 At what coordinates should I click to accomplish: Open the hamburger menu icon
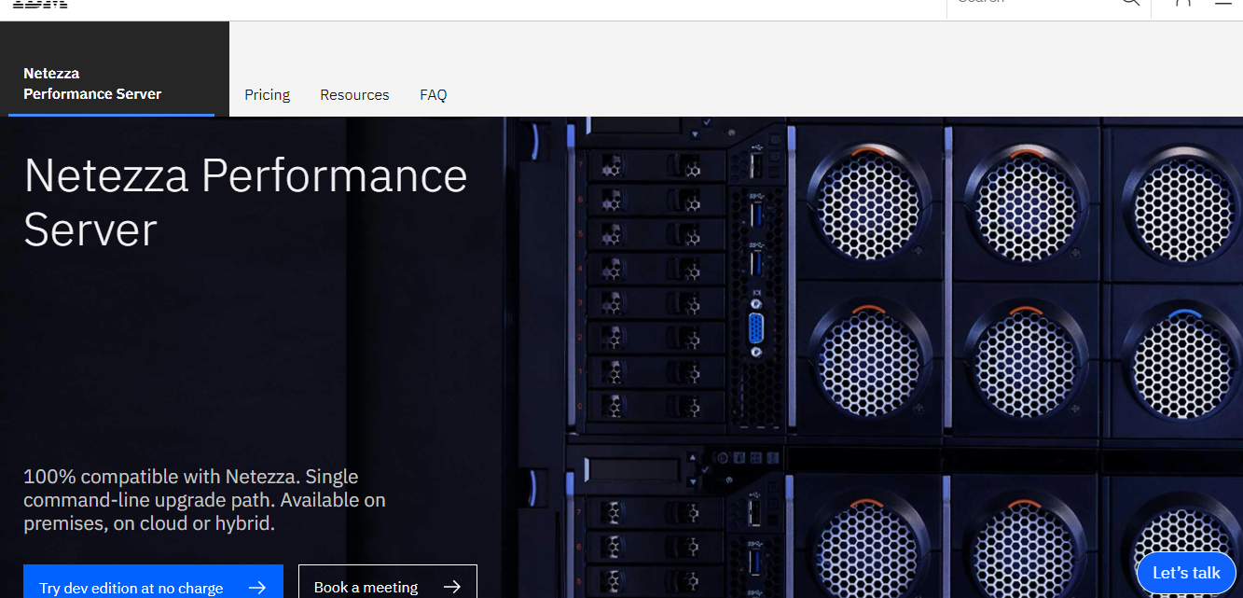tap(1223, 3)
